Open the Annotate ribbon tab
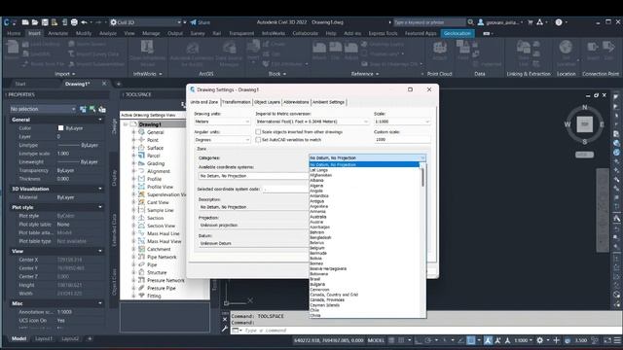 tap(57, 33)
